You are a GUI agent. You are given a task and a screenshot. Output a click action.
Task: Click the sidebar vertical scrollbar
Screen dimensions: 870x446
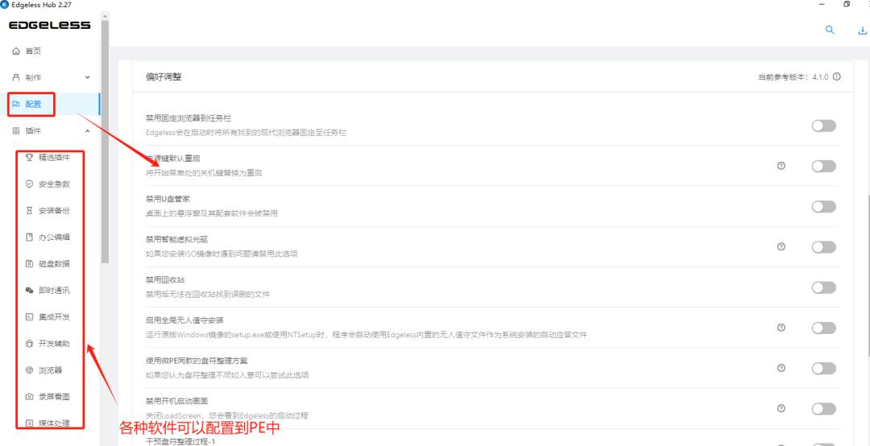pyautogui.click(x=105, y=142)
